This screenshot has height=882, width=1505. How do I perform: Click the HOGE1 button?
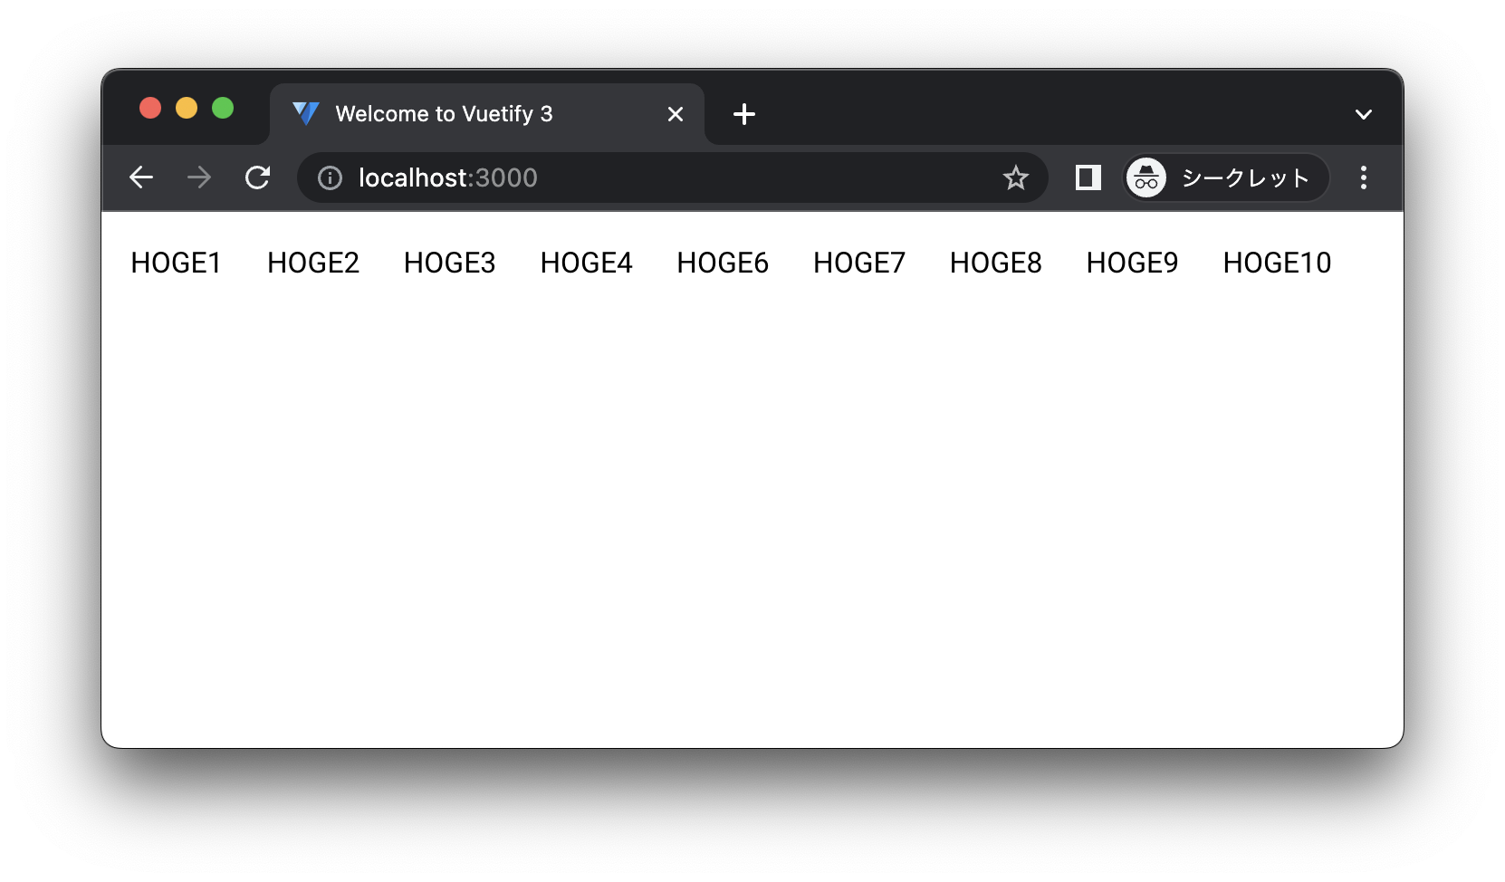point(176,263)
